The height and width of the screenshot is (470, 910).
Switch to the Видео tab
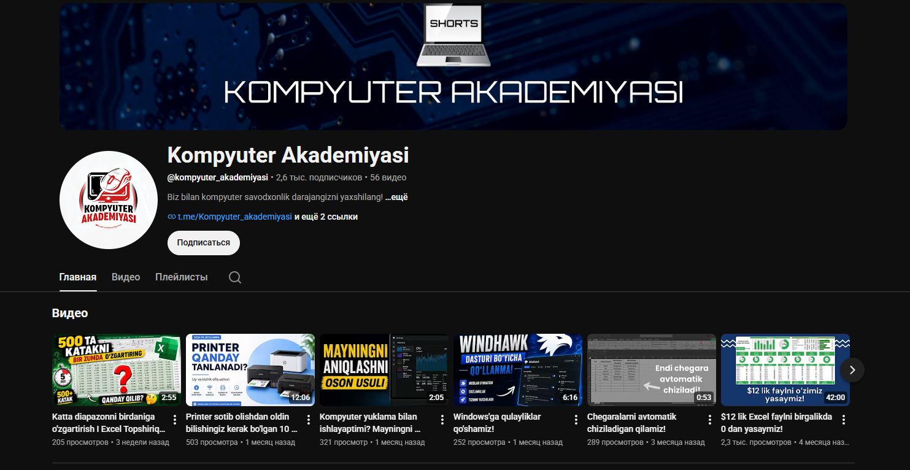coord(126,277)
